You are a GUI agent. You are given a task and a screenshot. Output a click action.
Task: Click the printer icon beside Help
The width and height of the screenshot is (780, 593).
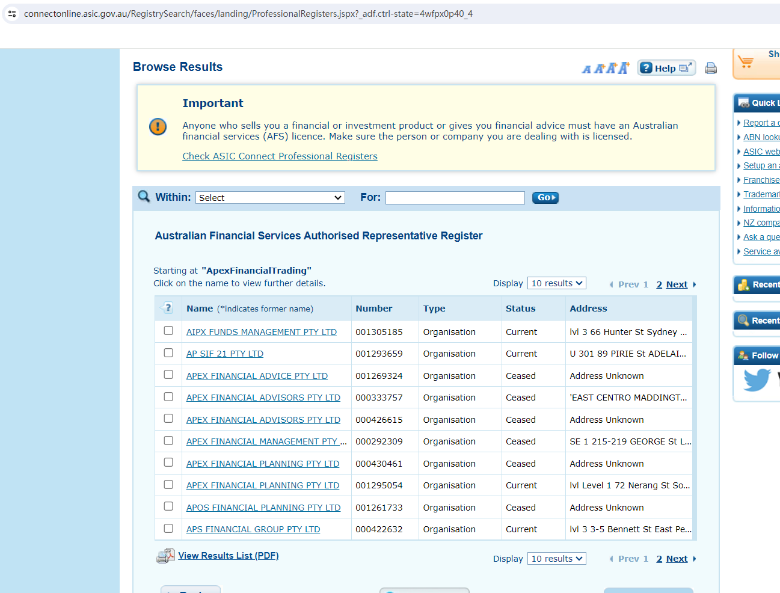(x=710, y=68)
